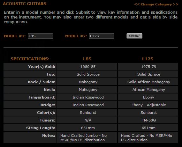Open the Change Category link
The height and width of the screenshot is (147, 182).
(156, 4)
